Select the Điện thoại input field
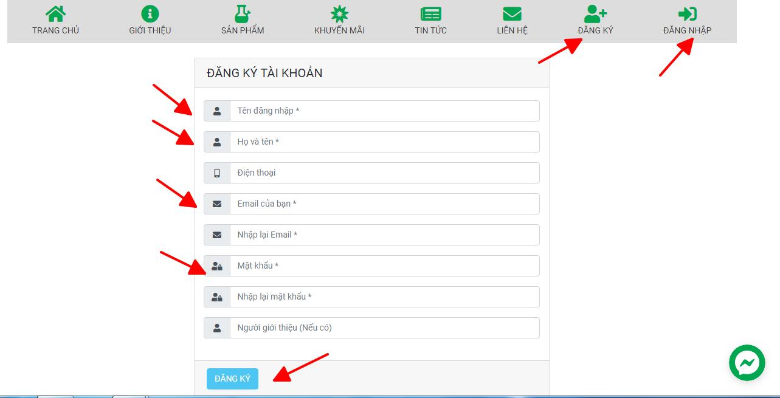Screen dimensions: 780x398 pos(384,173)
